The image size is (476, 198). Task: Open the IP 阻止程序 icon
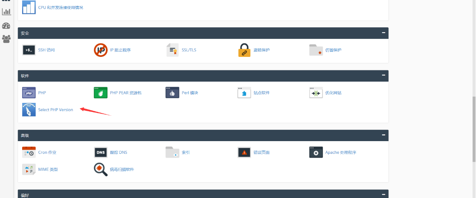pyautogui.click(x=101, y=50)
